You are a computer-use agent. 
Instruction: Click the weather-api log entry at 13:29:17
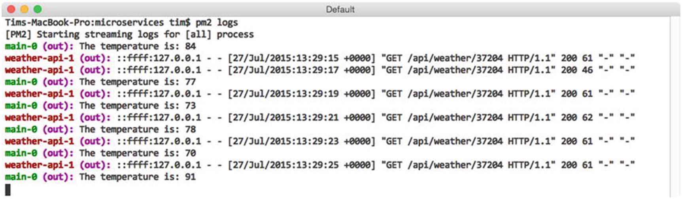pyautogui.click(x=319, y=70)
